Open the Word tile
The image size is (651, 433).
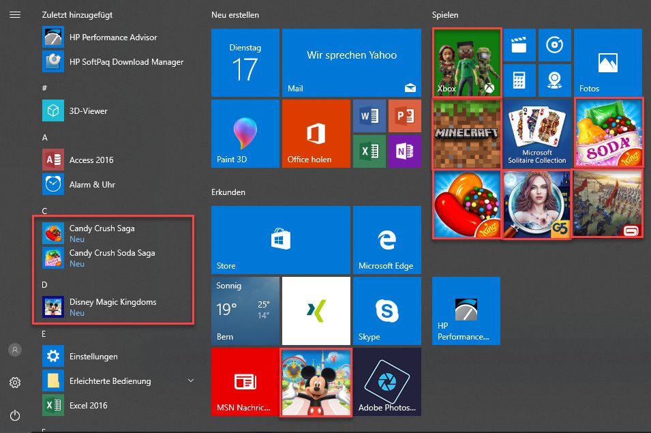(369, 116)
